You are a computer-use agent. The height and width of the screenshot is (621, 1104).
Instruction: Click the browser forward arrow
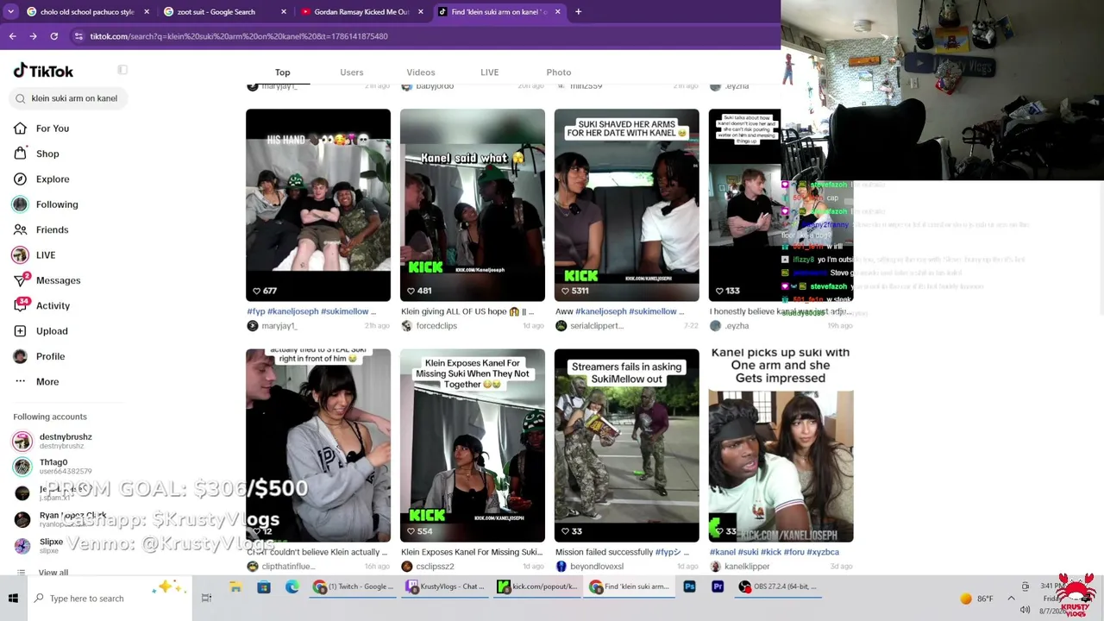(33, 36)
